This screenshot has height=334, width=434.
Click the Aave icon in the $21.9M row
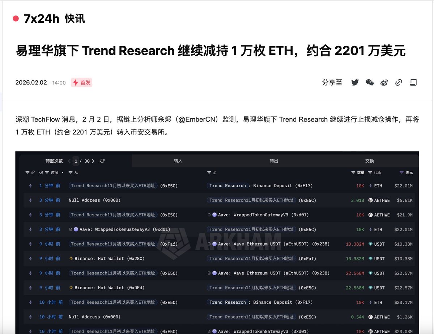(214, 215)
